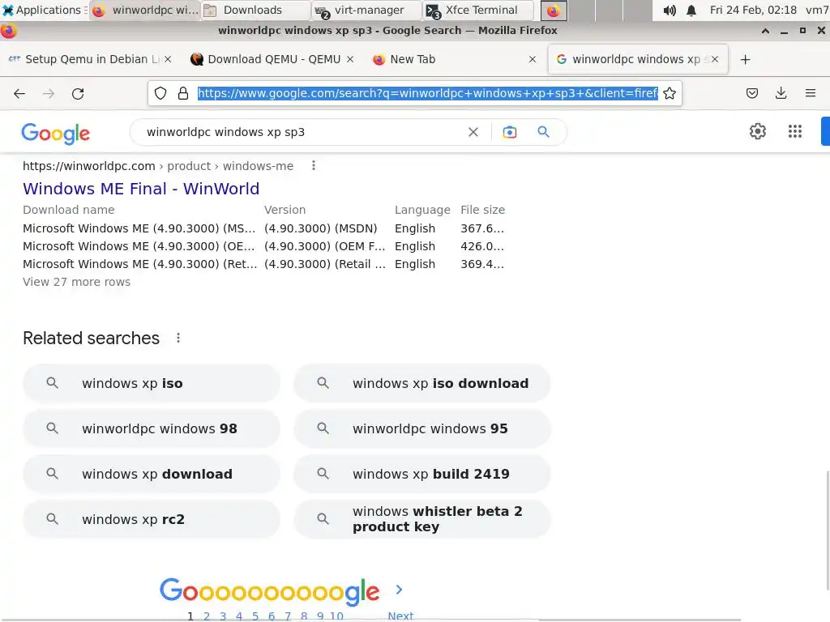Click the Firefox icon taskbar button
This screenshot has height=622, width=830.
tap(553, 11)
